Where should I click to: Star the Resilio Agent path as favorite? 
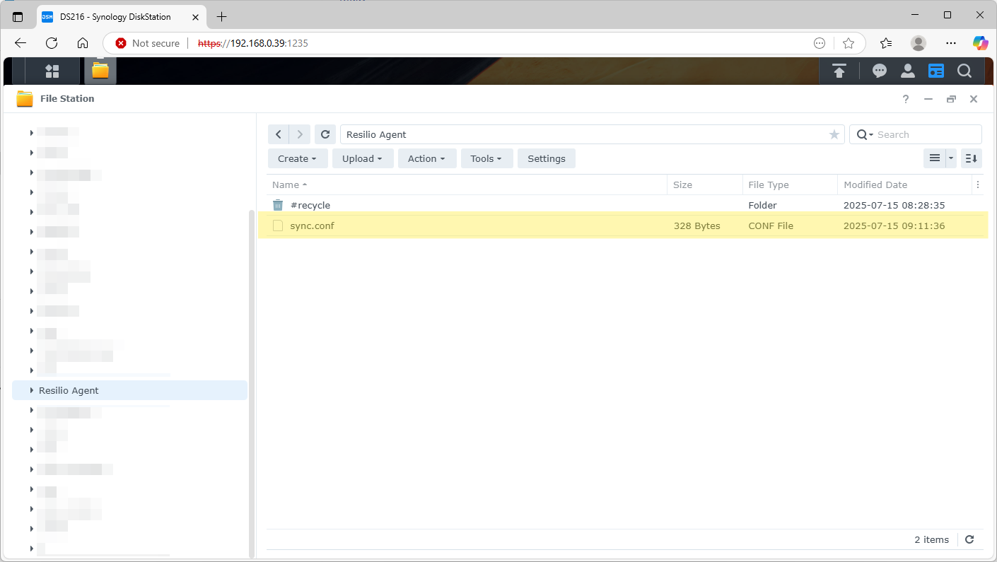click(x=834, y=134)
